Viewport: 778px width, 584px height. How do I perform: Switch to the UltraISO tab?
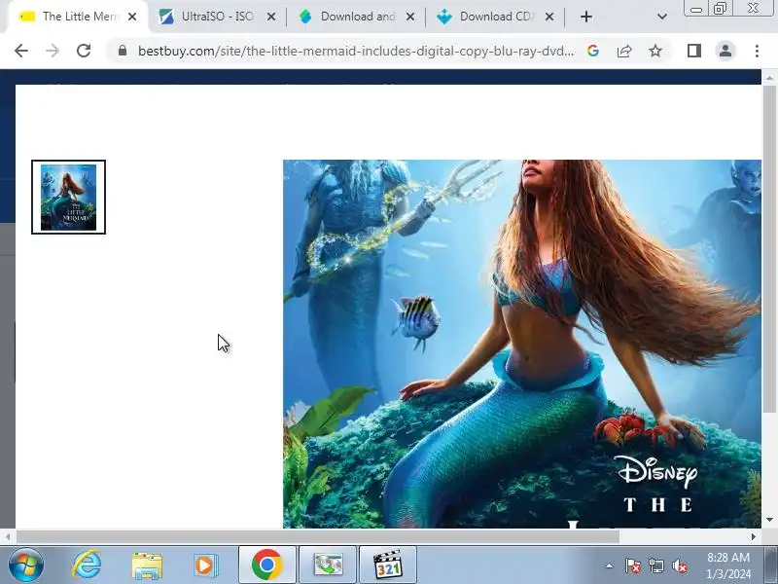coord(217,17)
